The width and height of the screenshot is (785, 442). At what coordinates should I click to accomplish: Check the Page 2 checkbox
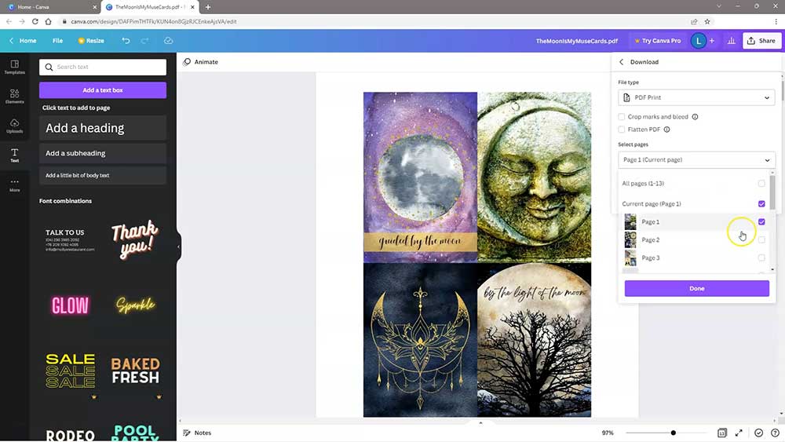tap(761, 239)
